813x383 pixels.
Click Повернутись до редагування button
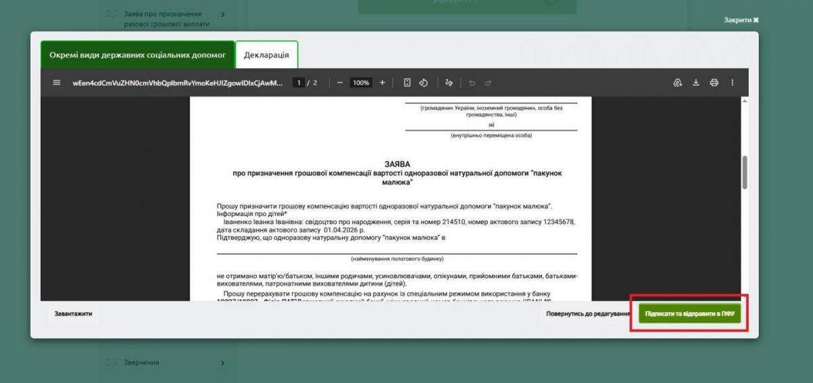click(587, 314)
